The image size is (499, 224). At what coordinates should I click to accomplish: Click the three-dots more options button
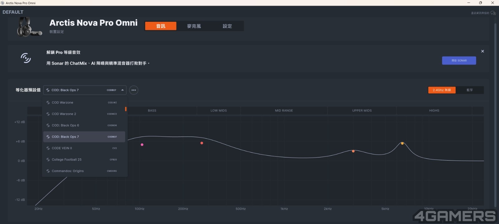pyautogui.click(x=133, y=90)
